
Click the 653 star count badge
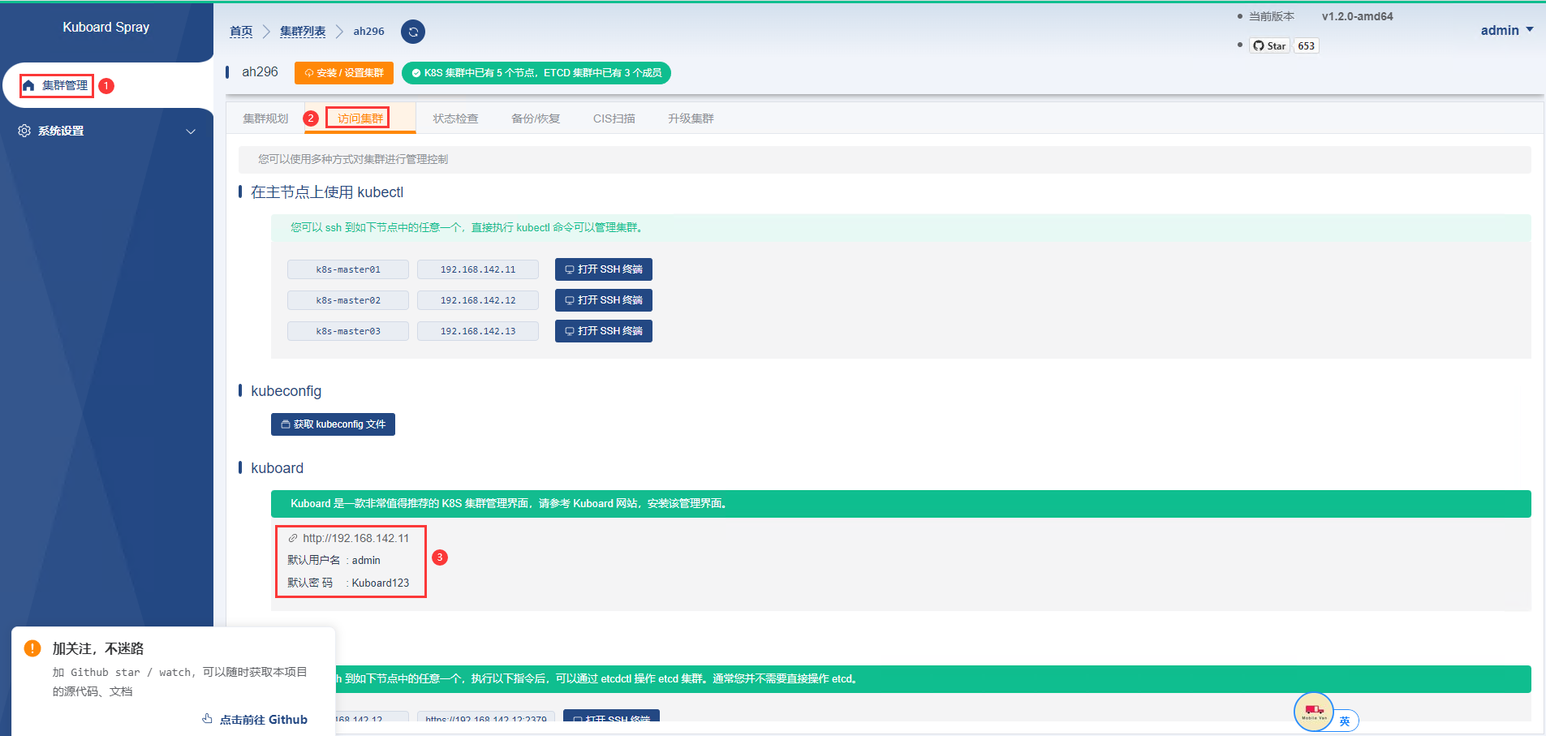point(1306,45)
